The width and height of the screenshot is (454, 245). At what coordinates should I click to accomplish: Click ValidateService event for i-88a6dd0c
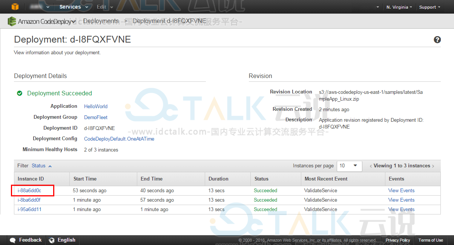(321, 191)
